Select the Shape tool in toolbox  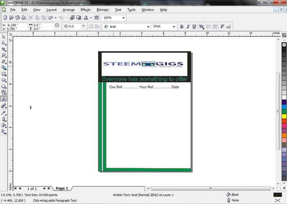coord(4,43)
